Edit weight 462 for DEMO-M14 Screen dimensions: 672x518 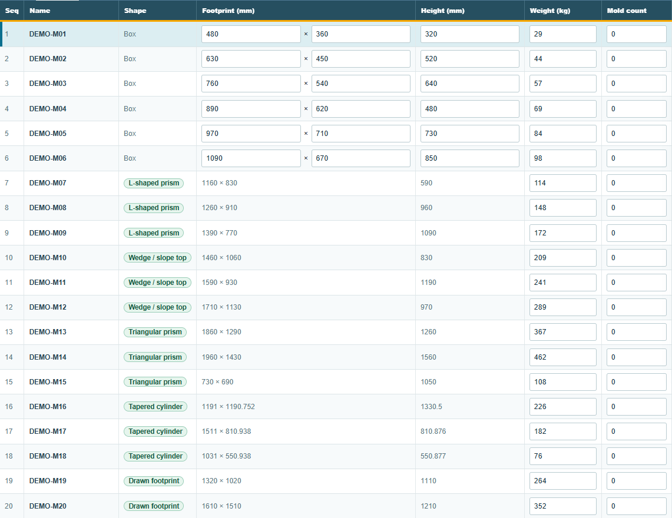point(562,357)
